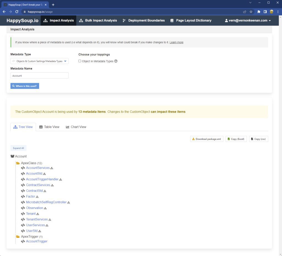Click hierarchy icon next to Observation
282x256 pixels.
pyautogui.click(x=45, y=208)
